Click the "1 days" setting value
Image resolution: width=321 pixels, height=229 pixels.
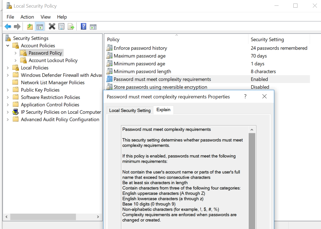coord(258,64)
